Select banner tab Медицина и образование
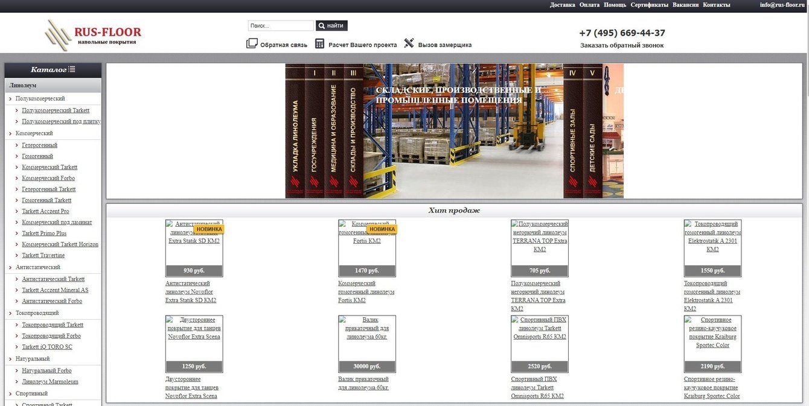The image size is (809, 406). click(334, 131)
